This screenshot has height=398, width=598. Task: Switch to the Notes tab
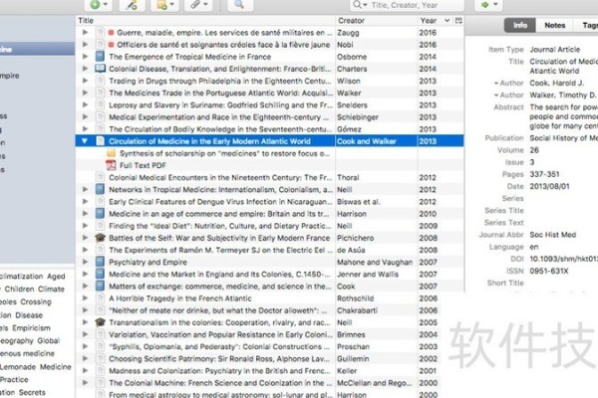pos(554,25)
